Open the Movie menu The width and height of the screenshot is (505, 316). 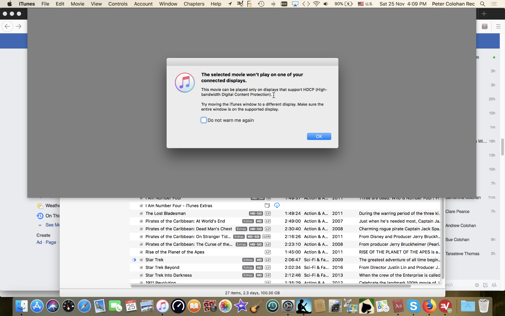pos(77,4)
